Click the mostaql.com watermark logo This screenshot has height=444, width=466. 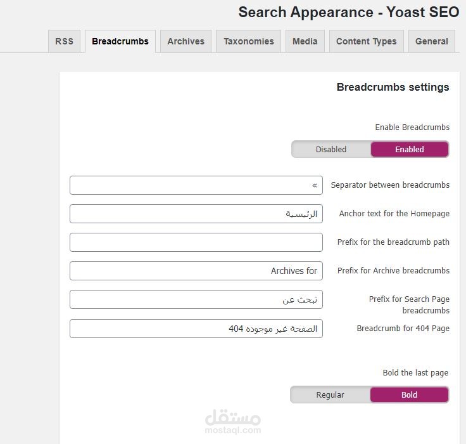233,422
